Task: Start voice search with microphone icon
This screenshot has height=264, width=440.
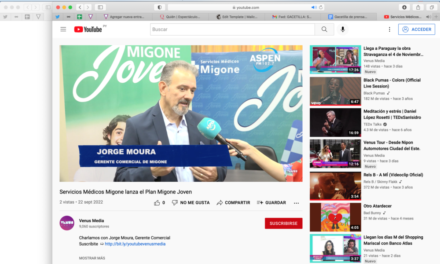Action: click(x=343, y=29)
